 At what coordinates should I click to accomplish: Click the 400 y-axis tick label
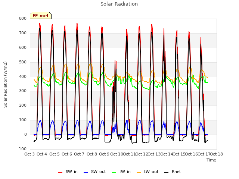coord(23,76)
